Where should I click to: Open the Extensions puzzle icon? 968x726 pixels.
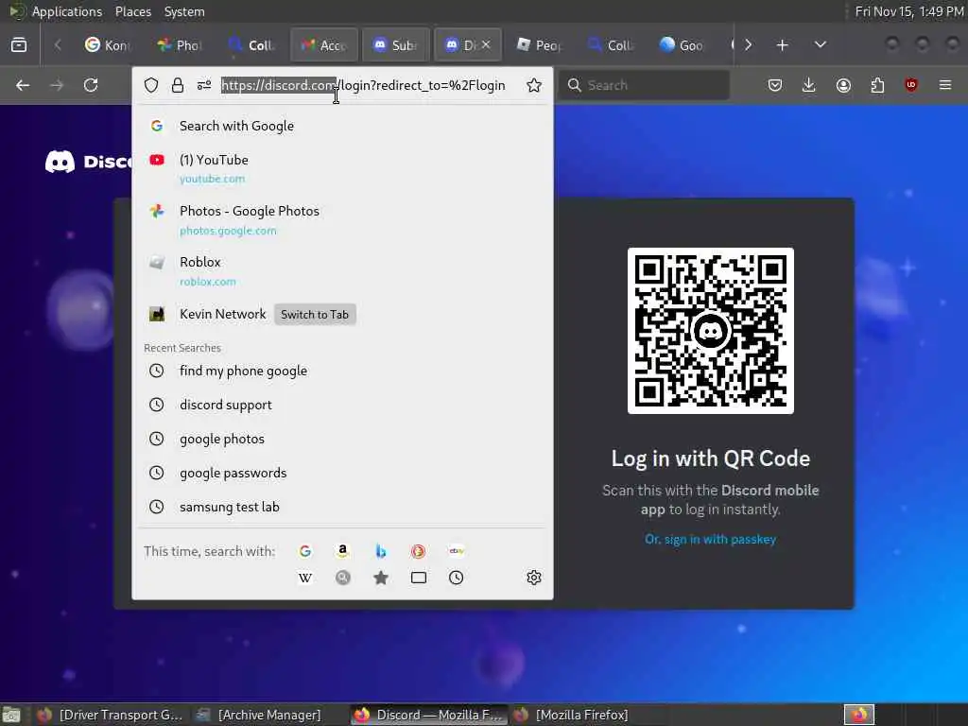877,85
